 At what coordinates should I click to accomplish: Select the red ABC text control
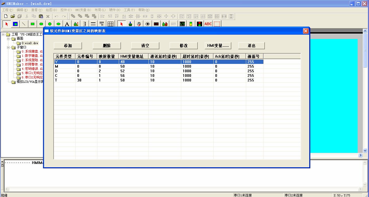click(x=208, y=24)
